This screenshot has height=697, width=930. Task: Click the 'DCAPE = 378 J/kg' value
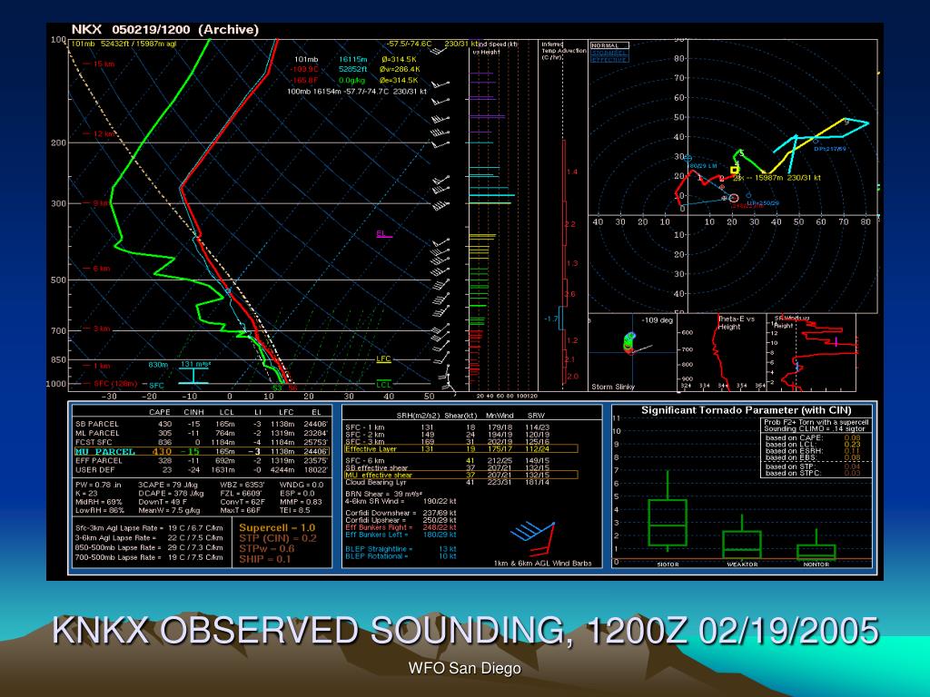coord(171,493)
